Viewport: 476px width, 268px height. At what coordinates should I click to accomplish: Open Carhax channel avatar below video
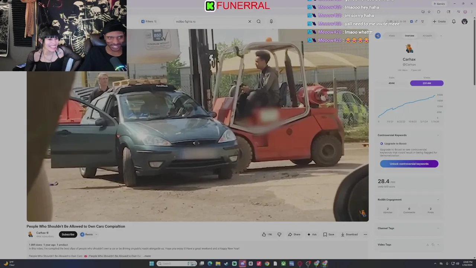coord(30,234)
